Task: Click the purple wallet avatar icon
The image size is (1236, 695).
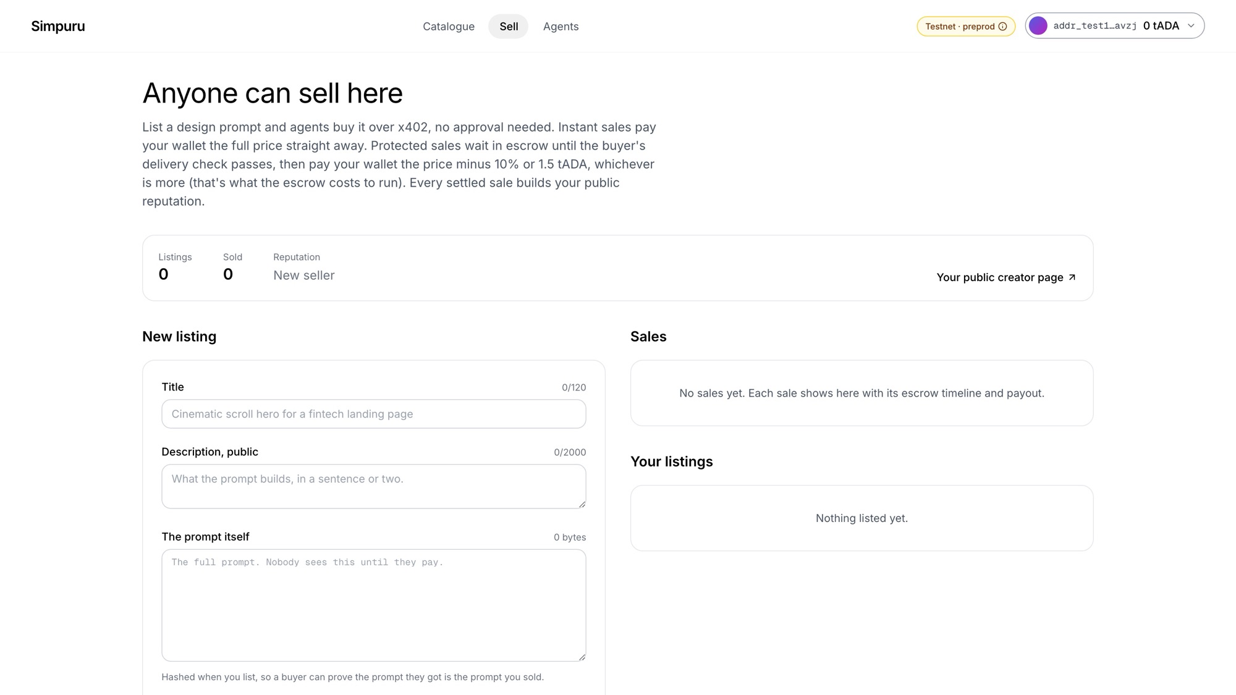Action: (x=1038, y=26)
